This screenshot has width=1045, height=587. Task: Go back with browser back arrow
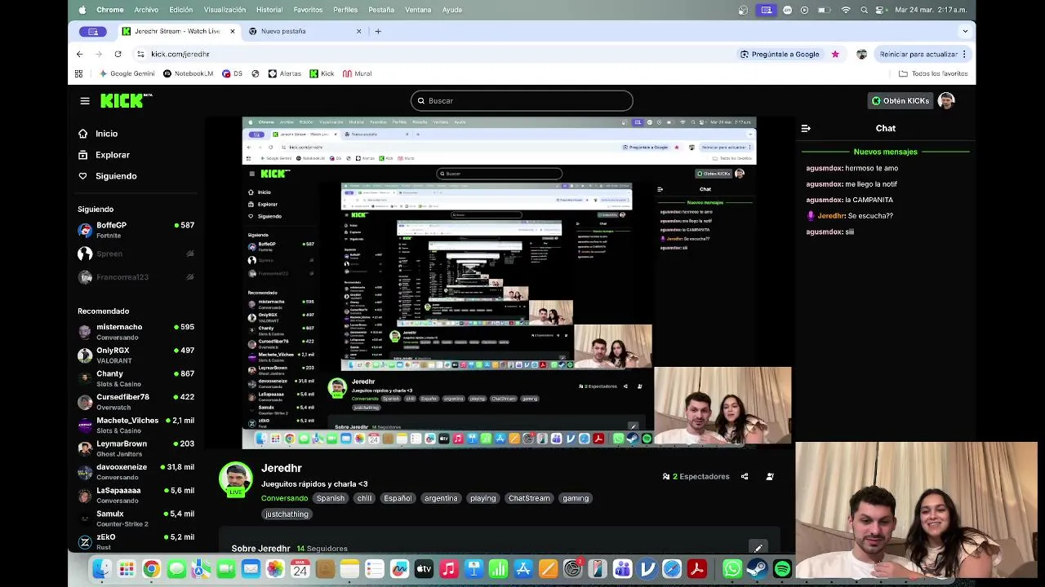pyautogui.click(x=79, y=54)
